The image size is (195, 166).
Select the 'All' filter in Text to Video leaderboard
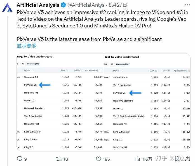point(112,64)
